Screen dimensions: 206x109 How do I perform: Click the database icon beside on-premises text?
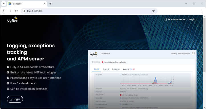tap(8, 89)
